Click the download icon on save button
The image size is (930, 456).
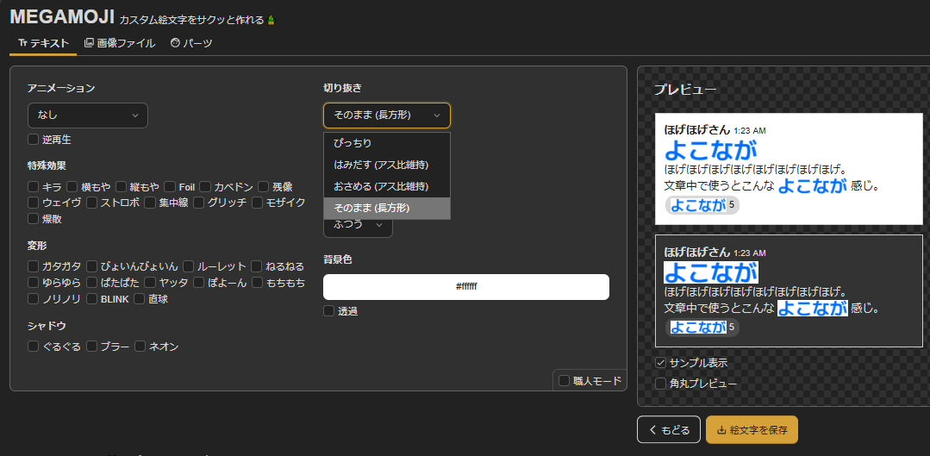tap(721, 430)
